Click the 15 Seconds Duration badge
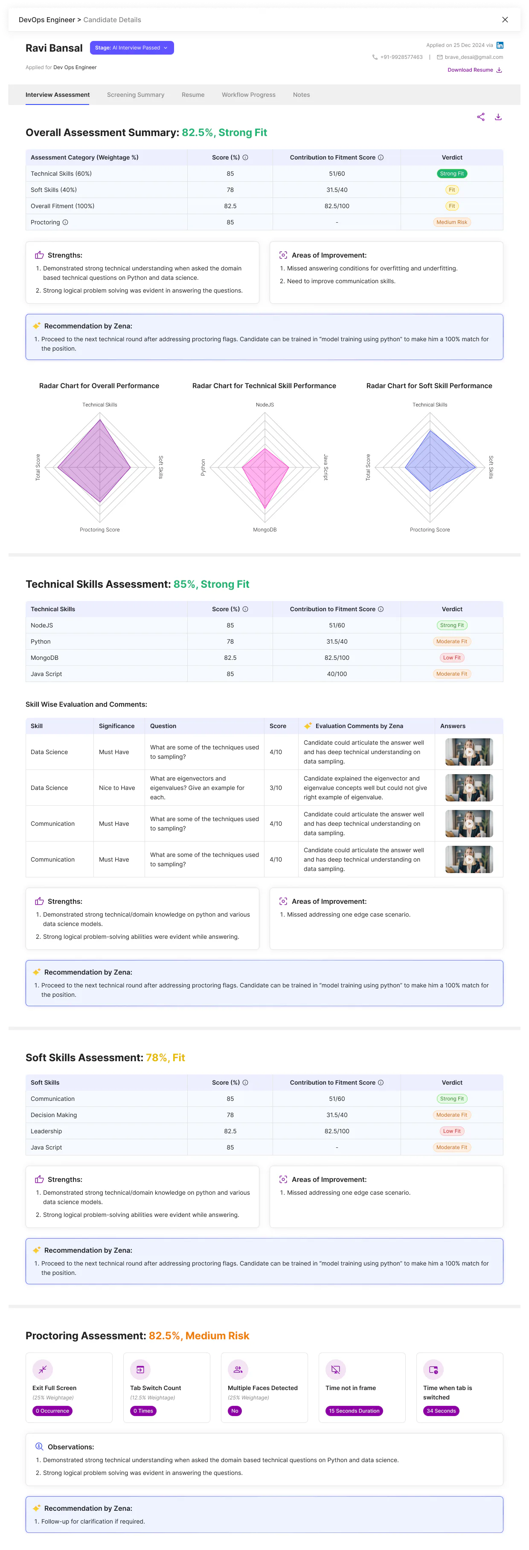This screenshot has width=529, height=1550. pyautogui.click(x=354, y=1411)
